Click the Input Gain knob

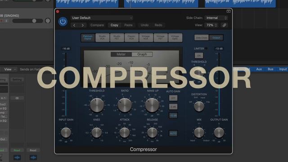[x=66, y=132]
